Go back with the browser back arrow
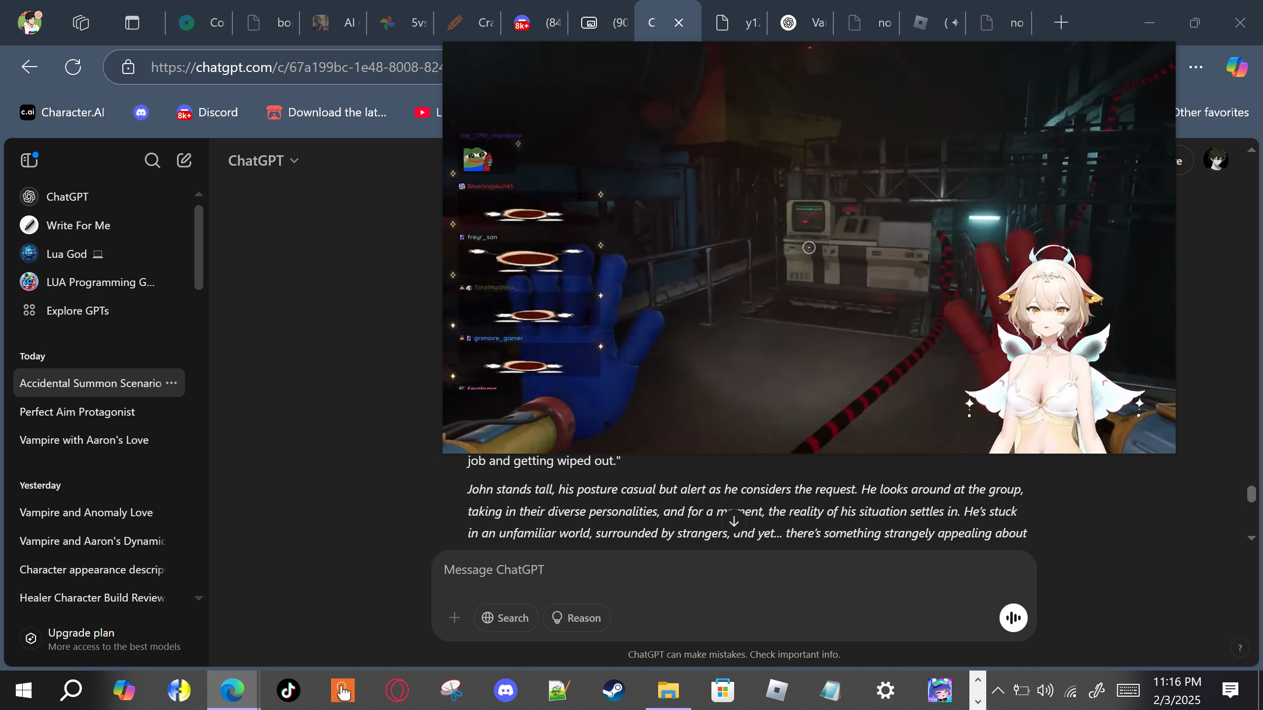Screen dimensions: 1263x710 click(30, 67)
